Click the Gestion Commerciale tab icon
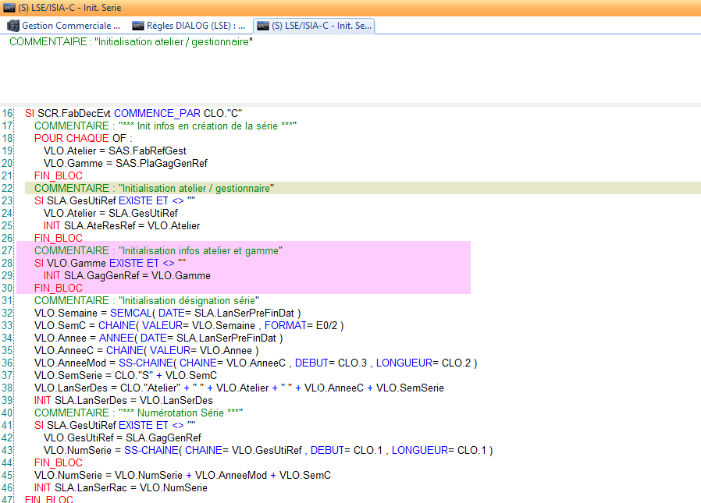This screenshot has width=701, height=503. click(x=12, y=26)
